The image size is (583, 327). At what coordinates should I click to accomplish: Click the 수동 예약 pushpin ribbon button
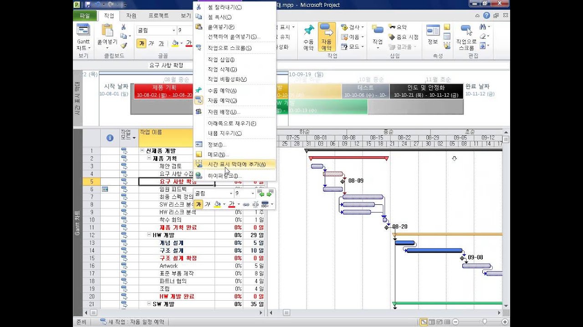[309, 37]
